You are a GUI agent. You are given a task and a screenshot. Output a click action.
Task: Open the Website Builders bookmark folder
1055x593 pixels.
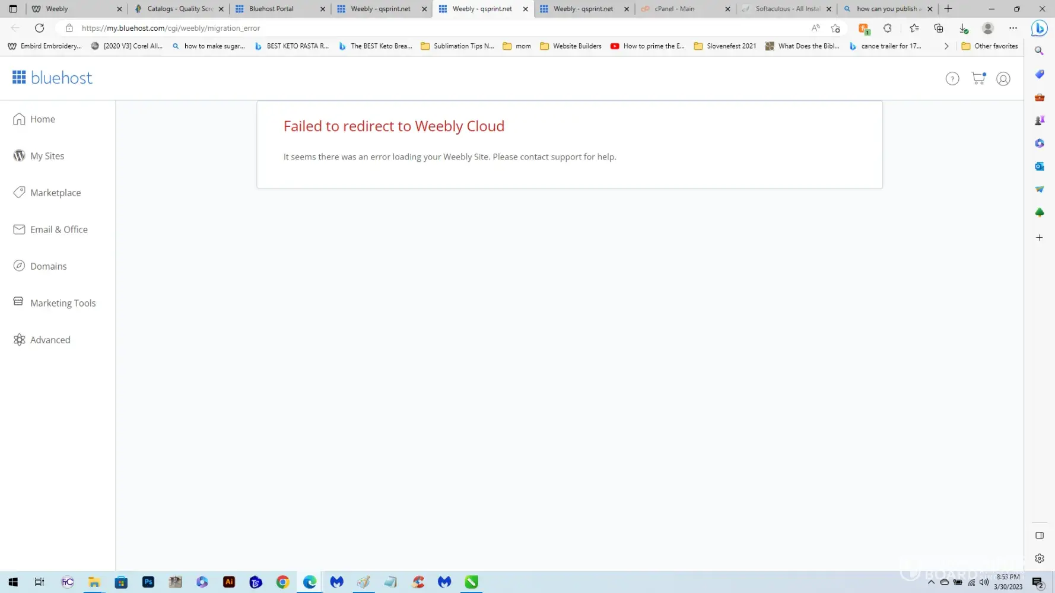click(x=570, y=46)
